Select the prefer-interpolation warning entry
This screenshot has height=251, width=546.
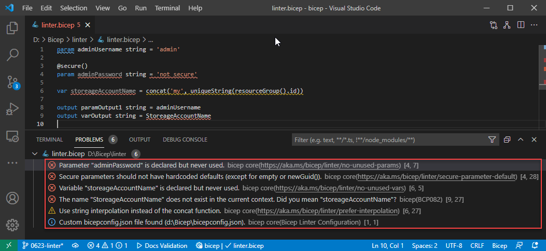pos(140,211)
